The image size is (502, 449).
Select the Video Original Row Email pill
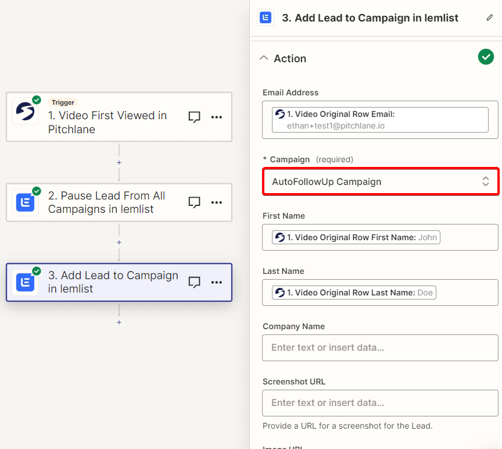click(x=380, y=120)
